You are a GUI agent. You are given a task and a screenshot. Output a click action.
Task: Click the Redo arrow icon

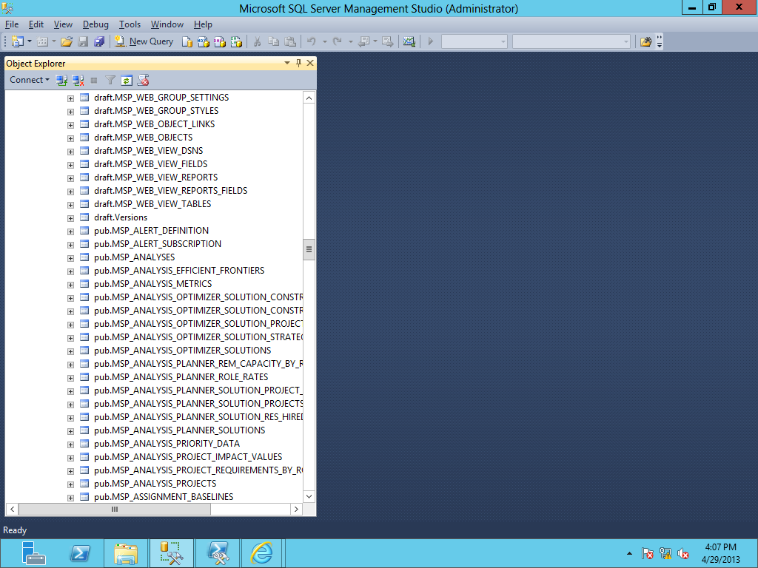pos(338,41)
